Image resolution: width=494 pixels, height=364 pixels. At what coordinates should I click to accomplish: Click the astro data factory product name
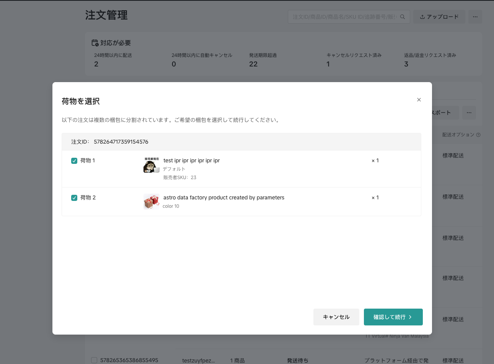[x=224, y=197]
